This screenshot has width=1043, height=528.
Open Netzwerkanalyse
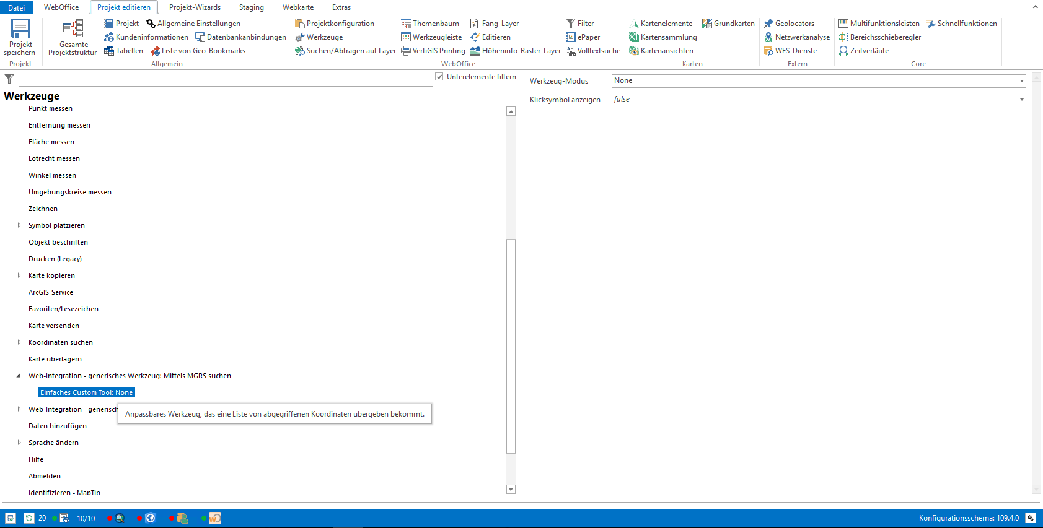(797, 37)
